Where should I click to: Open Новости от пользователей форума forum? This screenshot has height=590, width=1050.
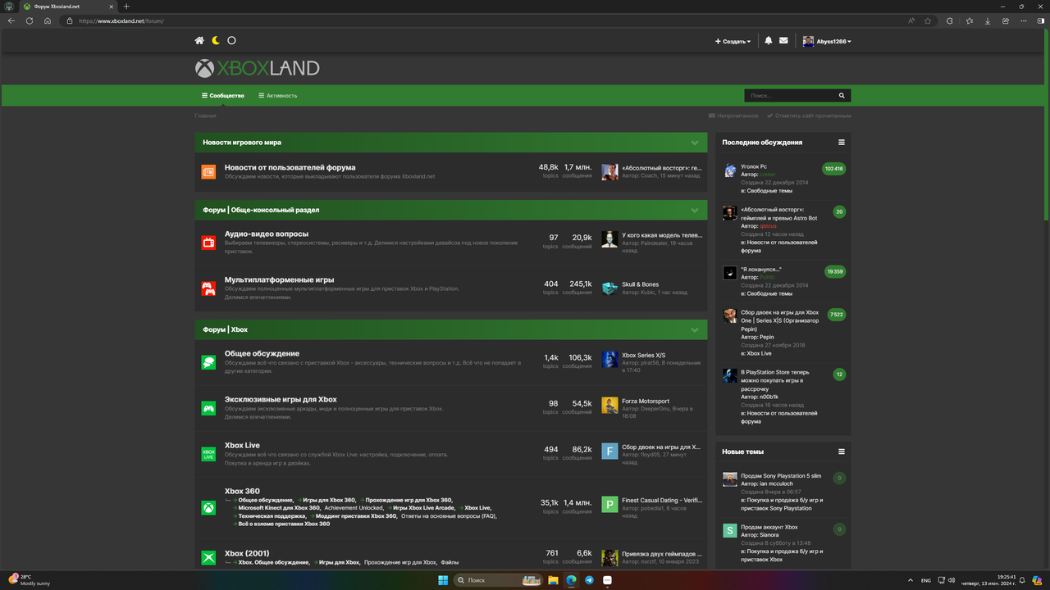tap(290, 167)
